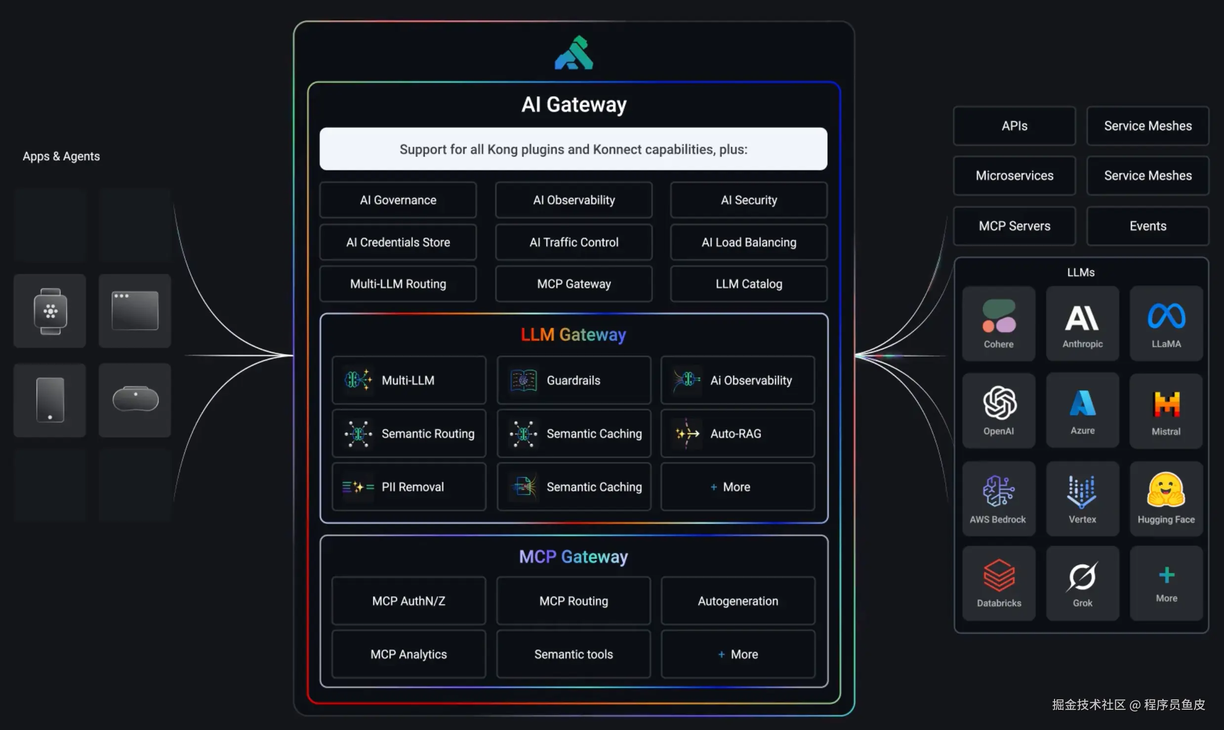Select the PII Removal feature
This screenshot has height=730, width=1224.
408,487
